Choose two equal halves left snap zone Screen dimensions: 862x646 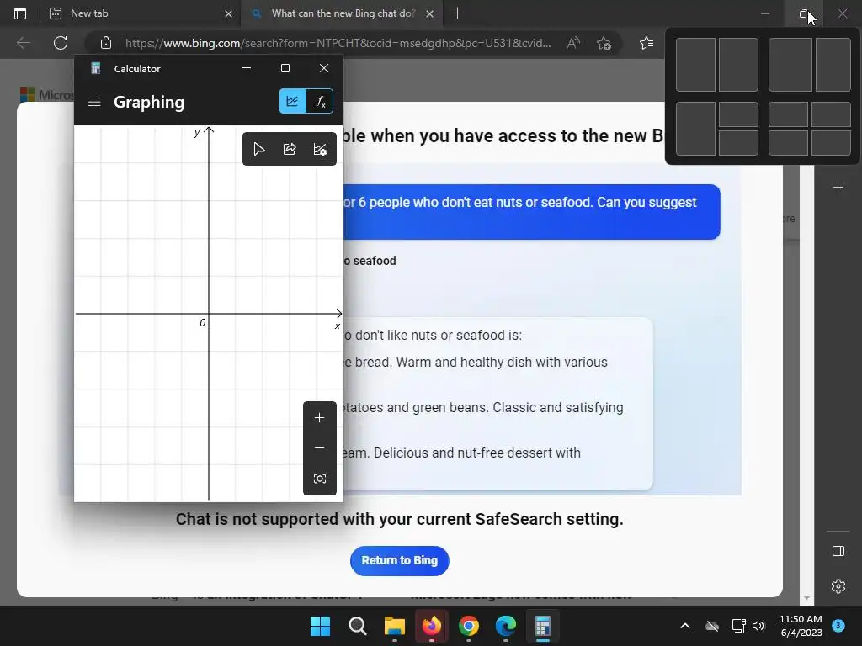pos(695,65)
